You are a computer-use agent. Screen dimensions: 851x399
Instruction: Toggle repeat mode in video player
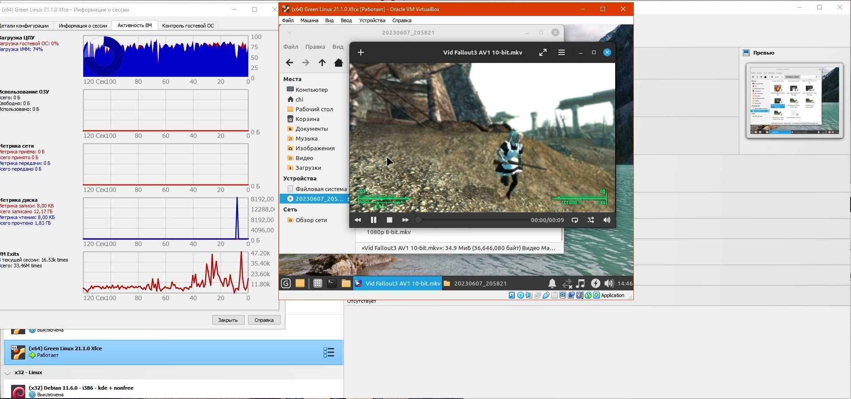point(575,220)
